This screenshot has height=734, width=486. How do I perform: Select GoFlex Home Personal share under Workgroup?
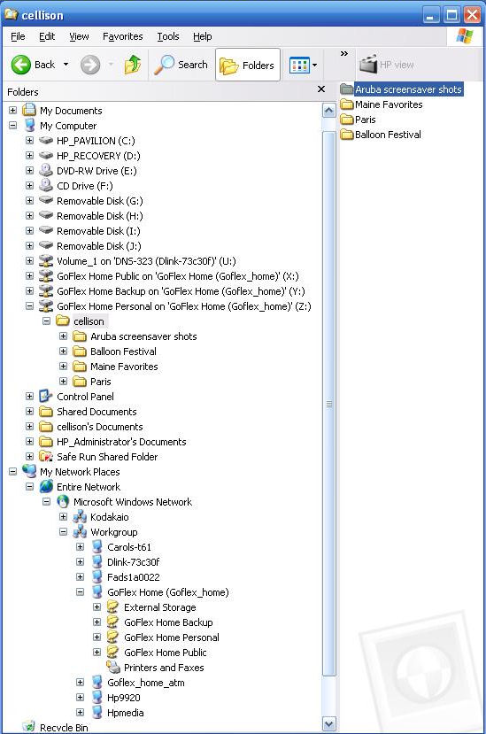(x=172, y=637)
